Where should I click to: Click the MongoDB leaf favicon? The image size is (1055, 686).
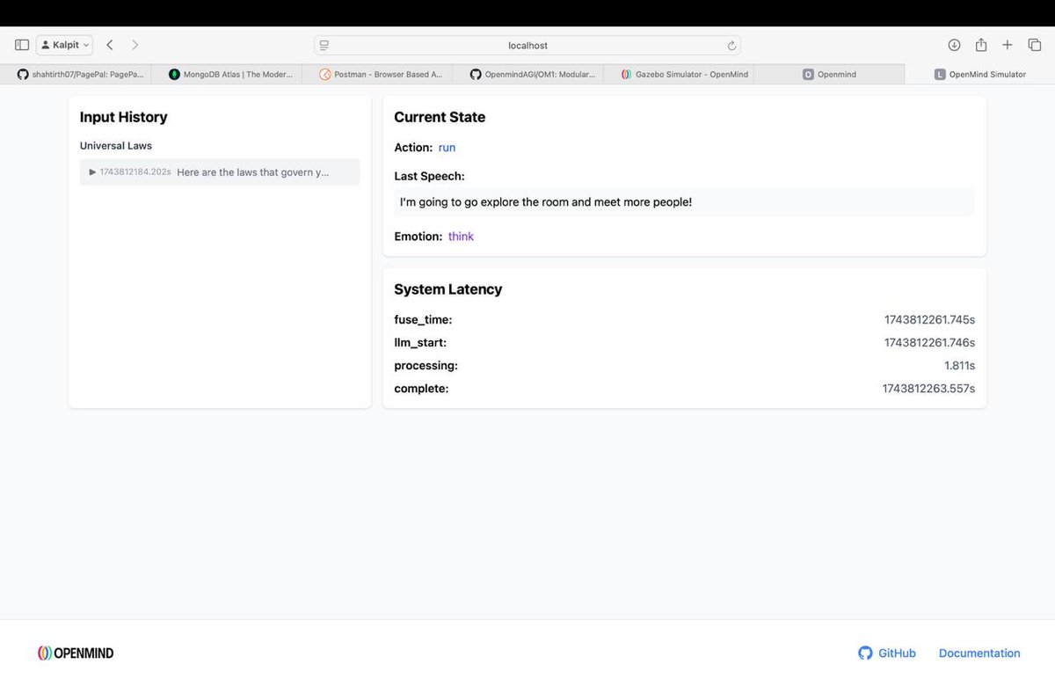click(x=174, y=75)
